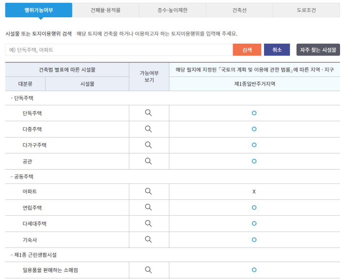Click the 대분류 column header

click(25, 84)
